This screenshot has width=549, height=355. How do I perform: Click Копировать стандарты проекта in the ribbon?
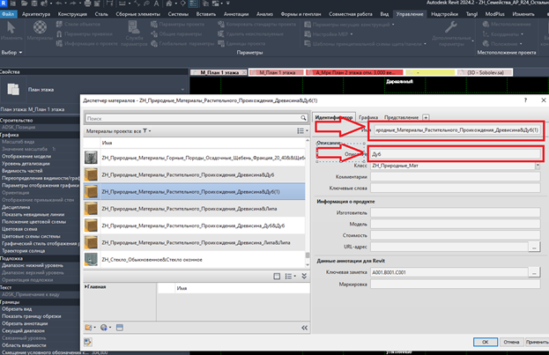tap(256, 24)
